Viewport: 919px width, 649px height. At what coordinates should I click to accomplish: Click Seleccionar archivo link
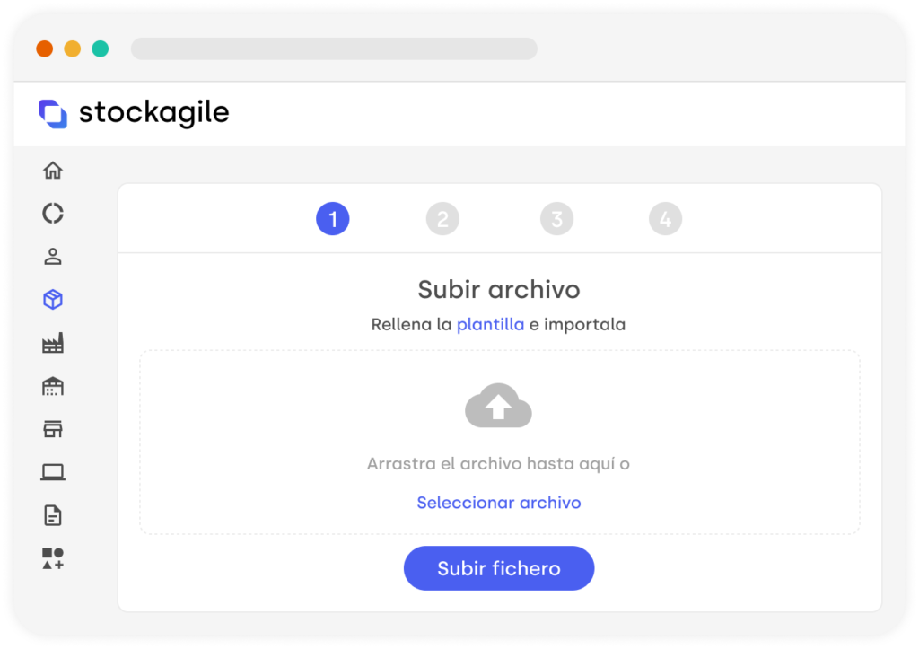pyautogui.click(x=499, y=503)
